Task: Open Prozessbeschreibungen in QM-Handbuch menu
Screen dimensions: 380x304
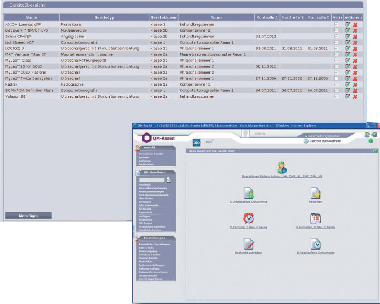Action: (x=153, y=188)
